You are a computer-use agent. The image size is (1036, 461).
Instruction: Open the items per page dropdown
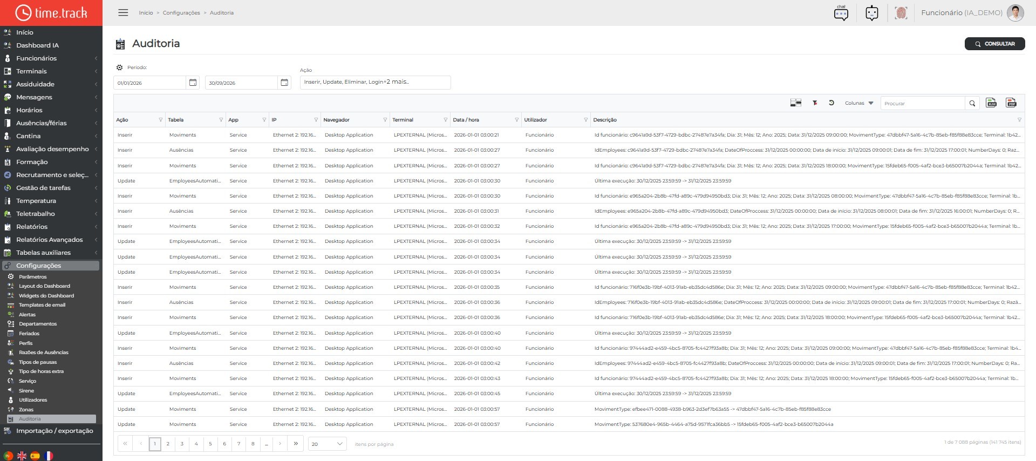click(x=327, y=444)
